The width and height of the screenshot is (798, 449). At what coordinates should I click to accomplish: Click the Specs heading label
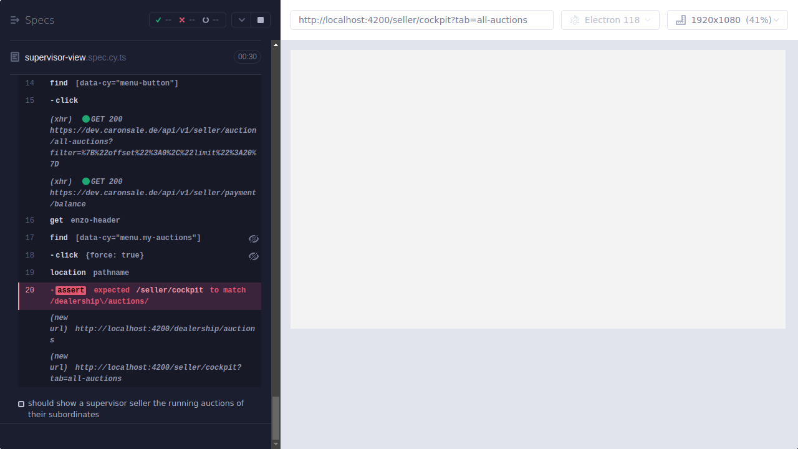38,19
